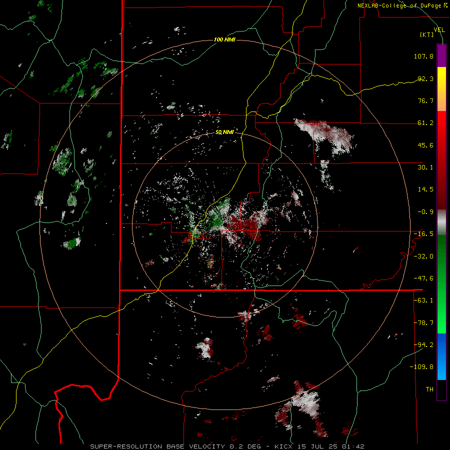Click the NEXLAB-College of DuPage label

(399, 5)
